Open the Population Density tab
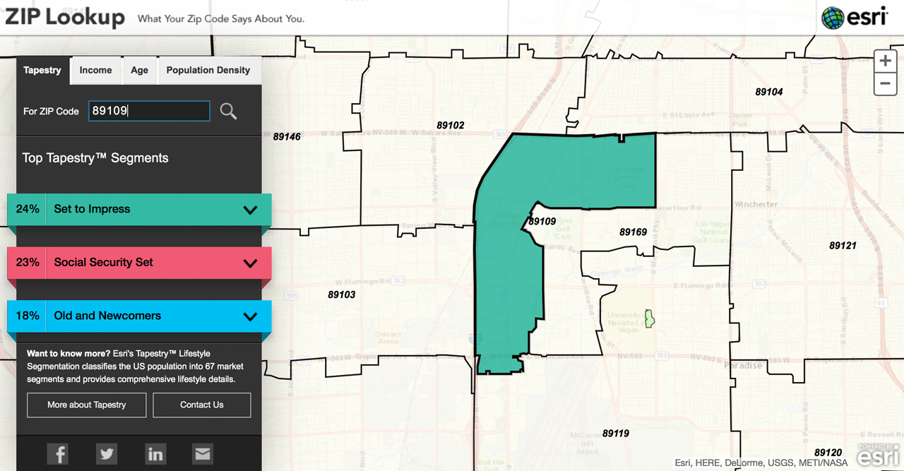Image resolution: width=904 pixels, height=471 pixels. coord(208,71)
